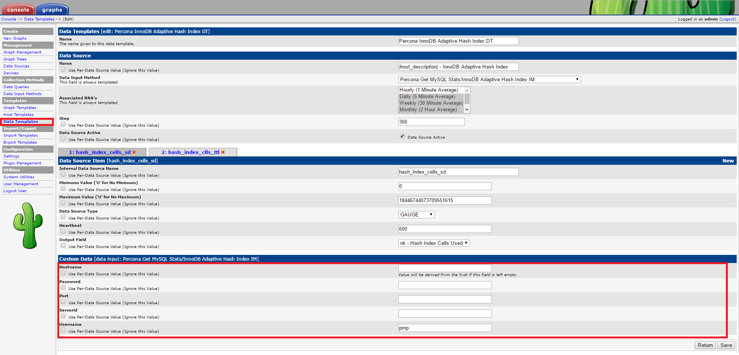This screenshot has width=739, height=355.
Task: Open New Graphs in the sidebar
Action: (x=15, y=39)
